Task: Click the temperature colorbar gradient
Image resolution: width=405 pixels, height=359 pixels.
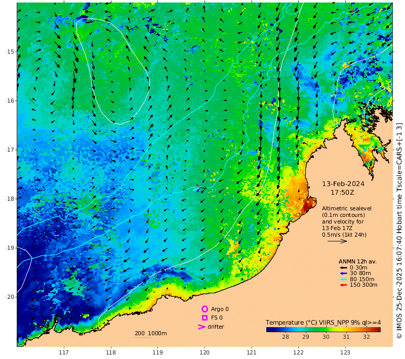Action: pos(323,329)
